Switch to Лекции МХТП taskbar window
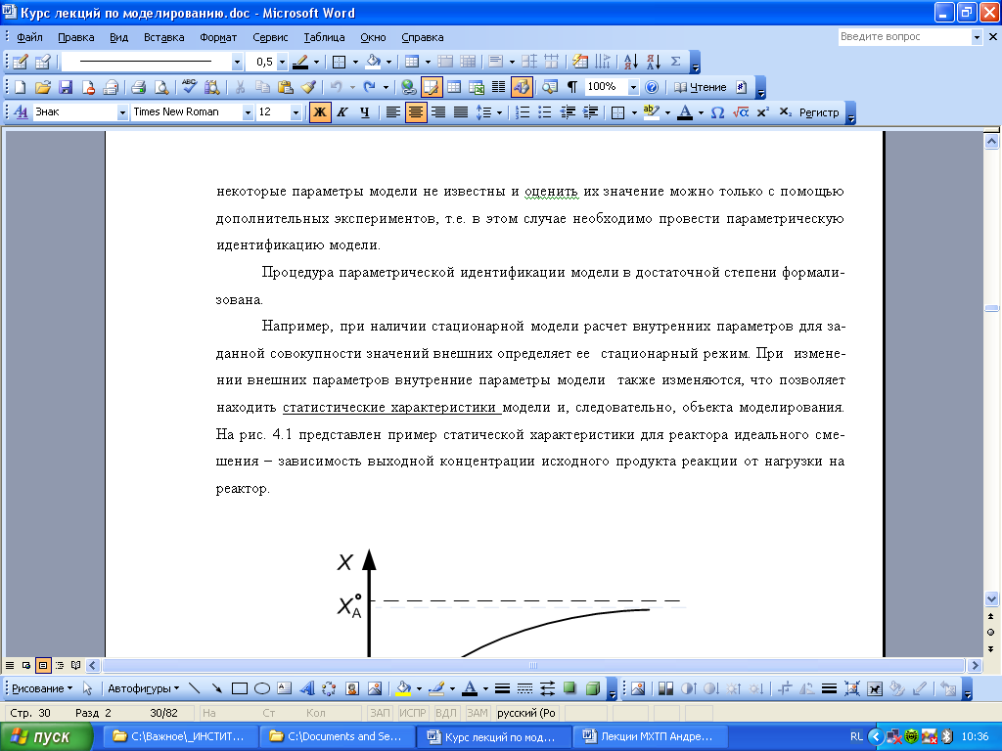The image size is (1002, 751). [650, 736]
